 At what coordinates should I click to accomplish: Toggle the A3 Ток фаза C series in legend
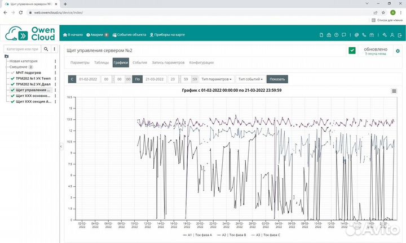pyautogui.click(x=267, y=235)
